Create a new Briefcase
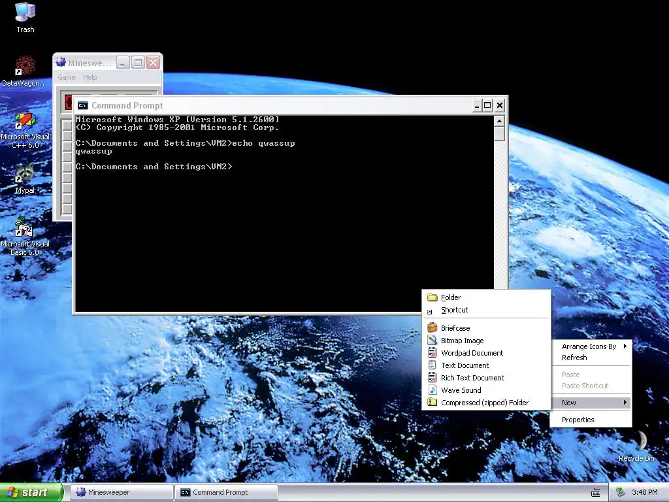The image size is (669, 502). (486, 328)
